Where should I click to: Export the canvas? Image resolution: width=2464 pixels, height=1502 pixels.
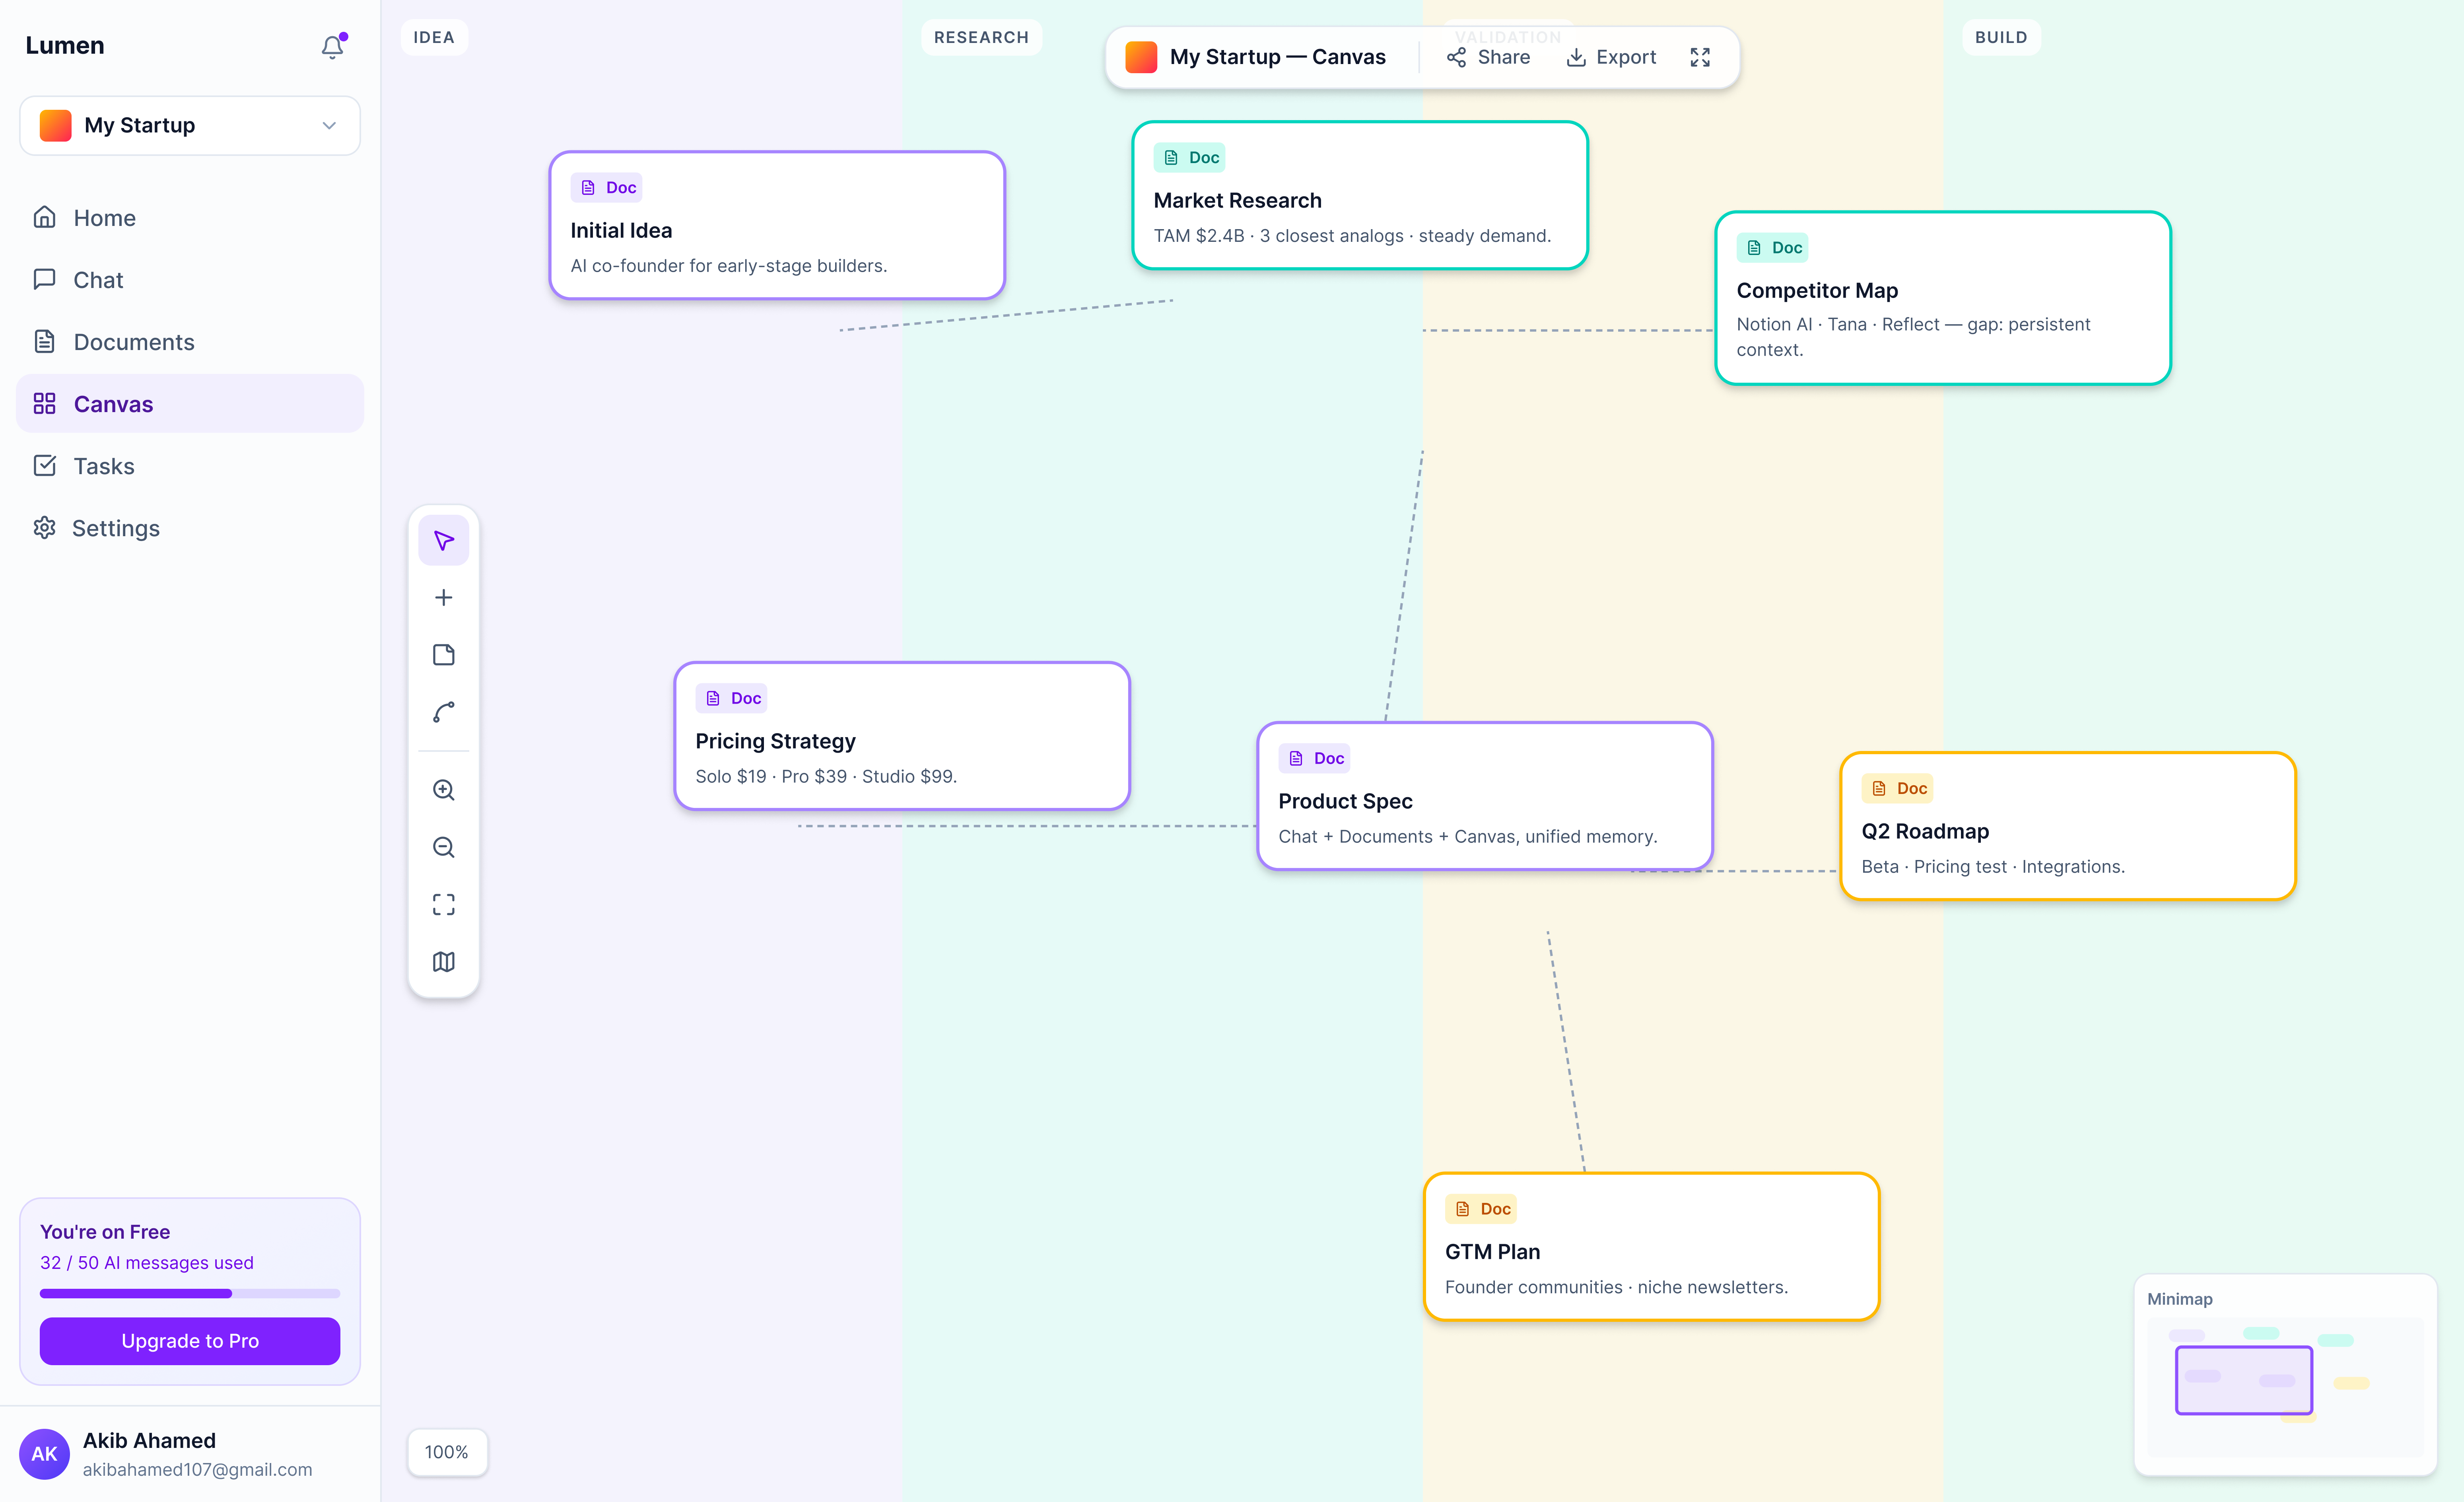point(1611,57)
